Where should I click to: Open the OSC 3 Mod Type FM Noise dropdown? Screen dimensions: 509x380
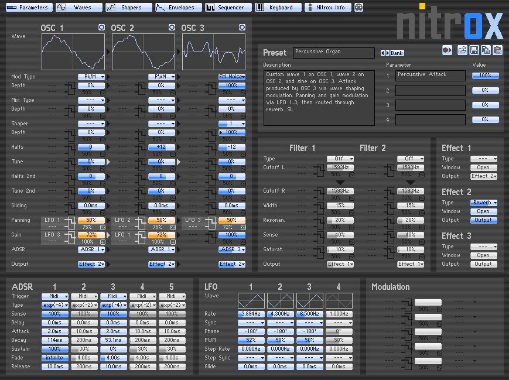(232, 77)
